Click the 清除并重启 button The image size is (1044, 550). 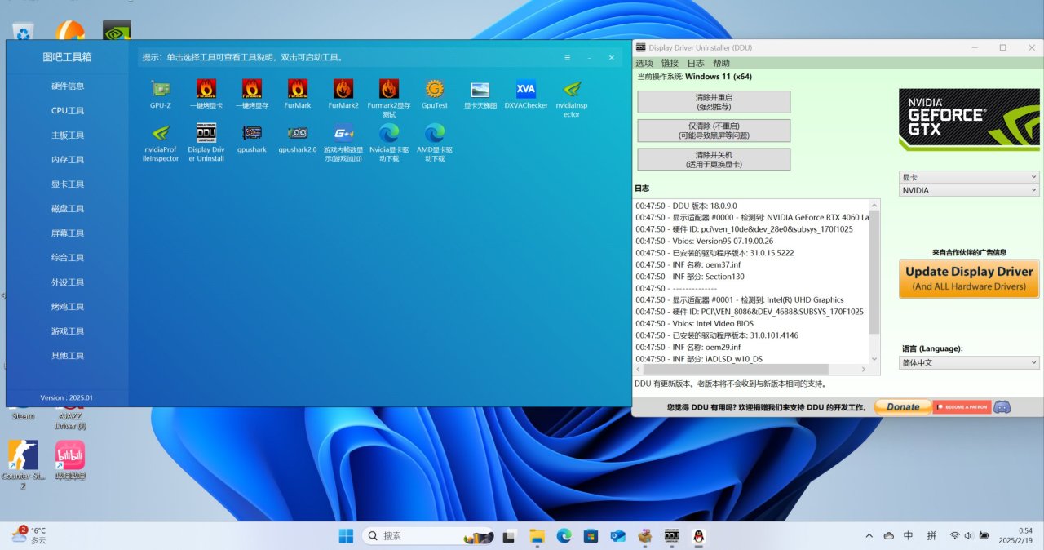pos(714,102)
